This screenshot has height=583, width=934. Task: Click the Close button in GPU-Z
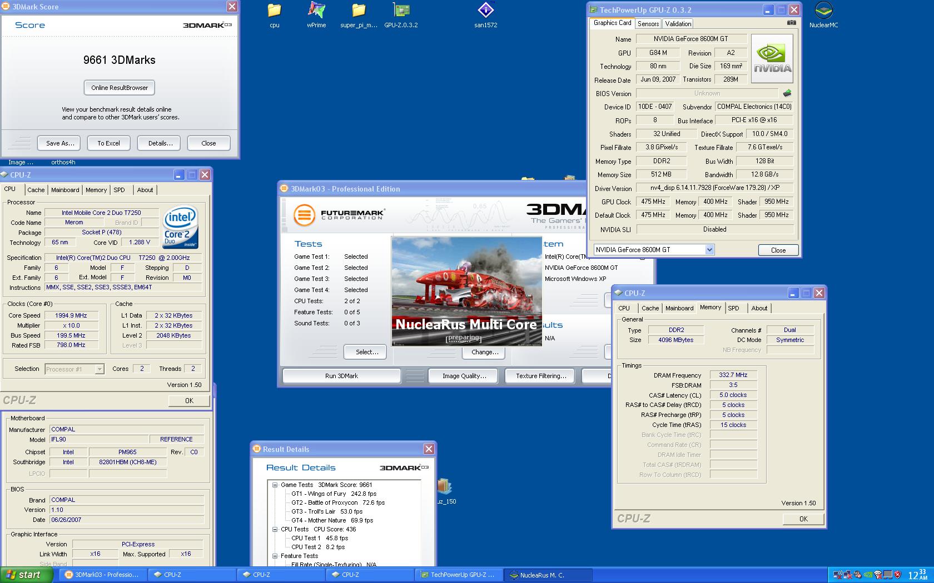pyautogui.click(x=778, y=250)
